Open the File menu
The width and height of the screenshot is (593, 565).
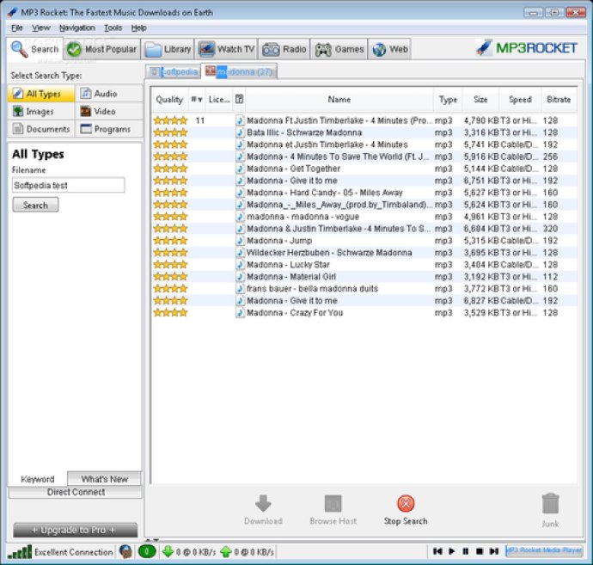pyautogui.click(x=16, y=28)
